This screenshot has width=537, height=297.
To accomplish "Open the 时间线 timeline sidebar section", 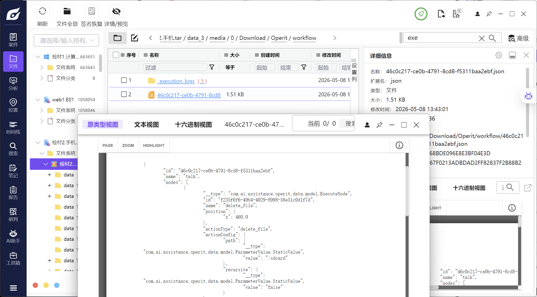I will 13,127.
